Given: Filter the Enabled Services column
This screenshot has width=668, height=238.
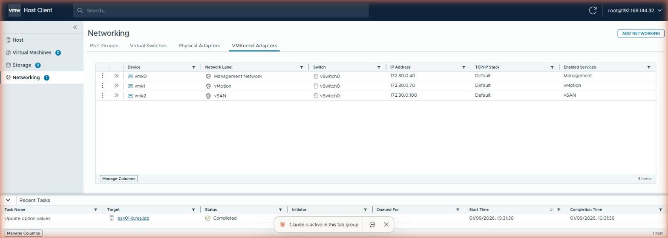Looking at the screenshot, I should pos(648,67).
